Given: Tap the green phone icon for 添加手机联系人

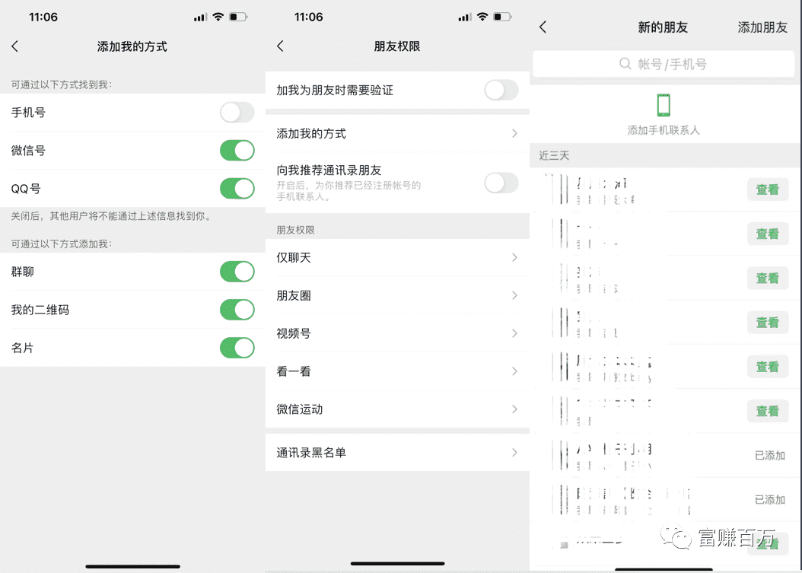Looking at the screenshot, I should pyautogui.click(x=664, y=105).
